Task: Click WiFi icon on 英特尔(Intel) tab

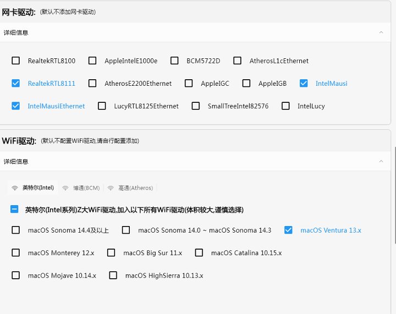Action: 15,188
